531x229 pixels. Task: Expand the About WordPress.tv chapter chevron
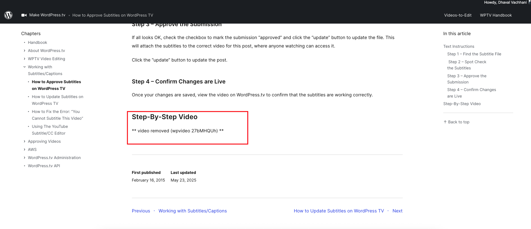[25, 51]
